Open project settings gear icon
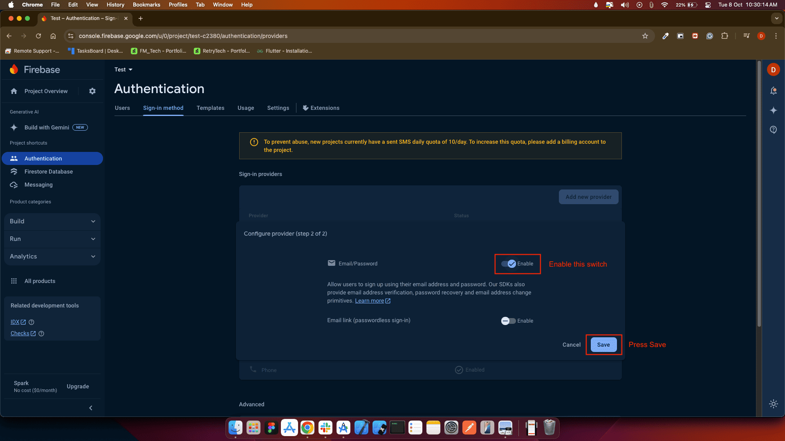This screenshot has height=441, width=785. click(92, 91)
